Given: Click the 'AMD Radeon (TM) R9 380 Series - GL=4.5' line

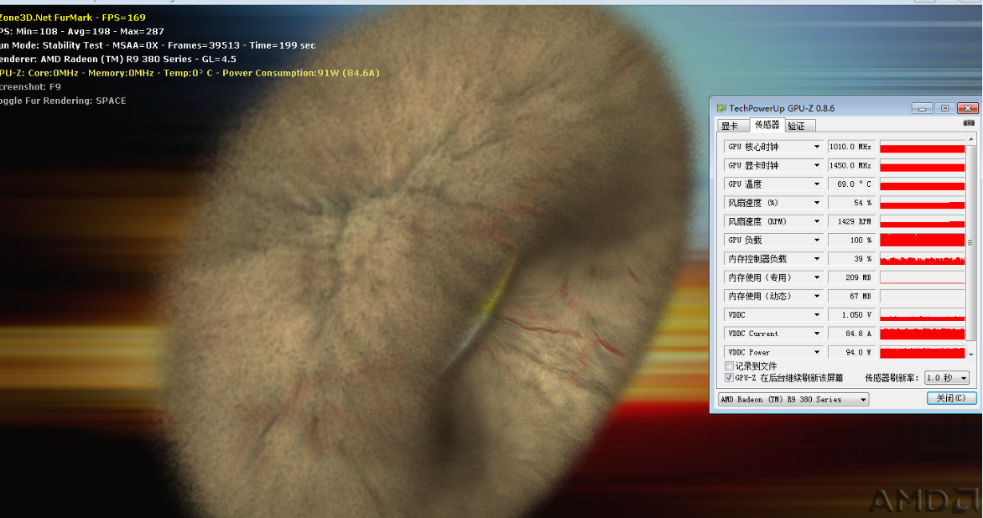Looking at the screenshot, I should tap(118, 59).
